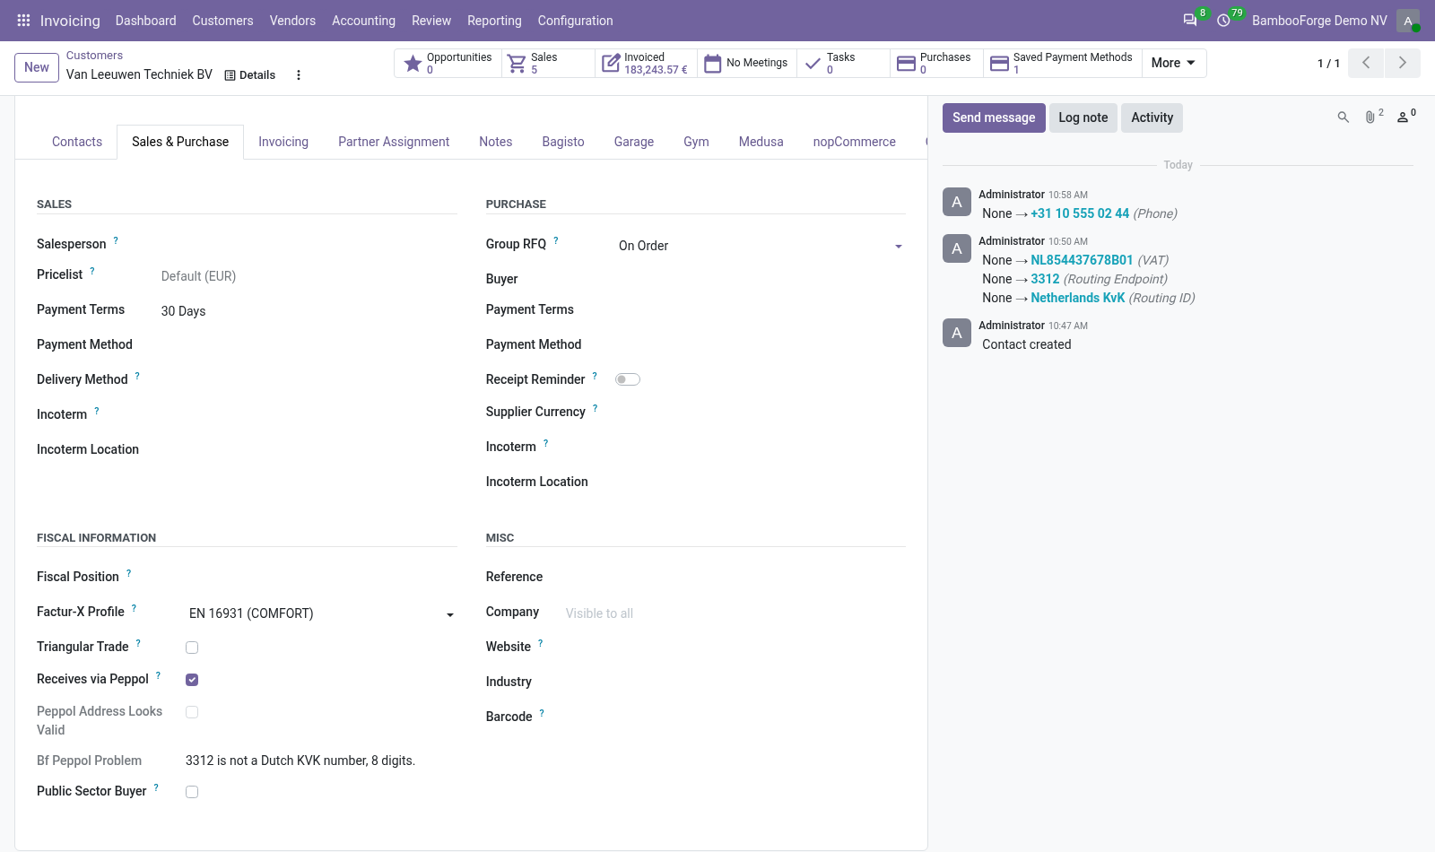This screenshot has height=852, width=1435.
Task: Click the Customers breadcrumb link
Action: click(94, 56)
